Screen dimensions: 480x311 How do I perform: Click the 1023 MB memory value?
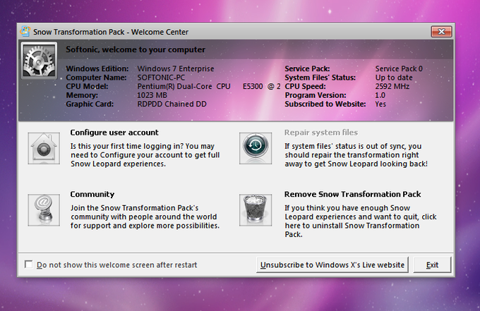pos(152,95)
